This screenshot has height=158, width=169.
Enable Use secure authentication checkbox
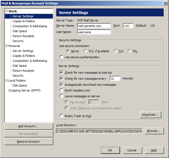62,57
